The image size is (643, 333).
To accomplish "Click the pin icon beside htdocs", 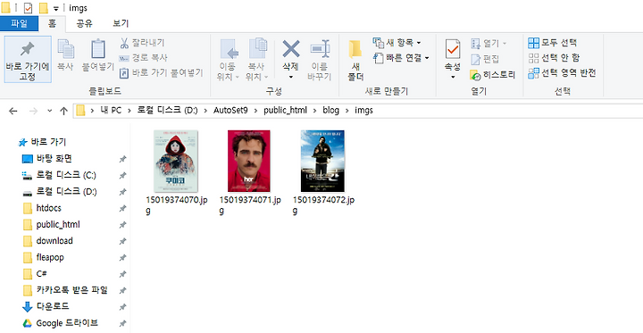I will click(122, 209).
